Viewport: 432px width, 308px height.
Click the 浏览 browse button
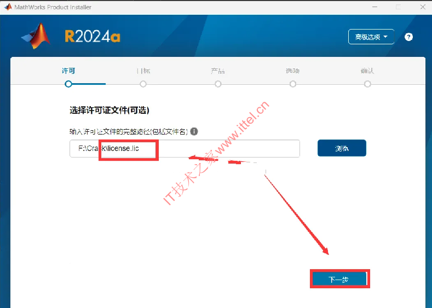342,148
